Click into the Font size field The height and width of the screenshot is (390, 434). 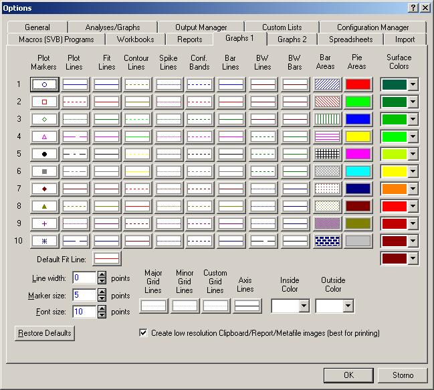[84, 312]
